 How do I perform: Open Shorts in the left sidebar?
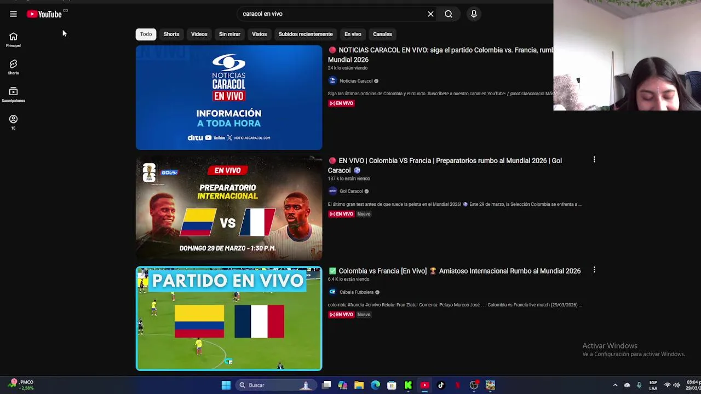tap(13, 67)
